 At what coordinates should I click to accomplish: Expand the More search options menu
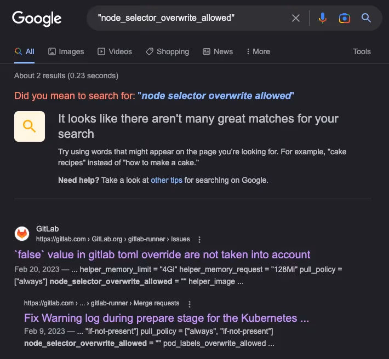click(x=258, y=51)
